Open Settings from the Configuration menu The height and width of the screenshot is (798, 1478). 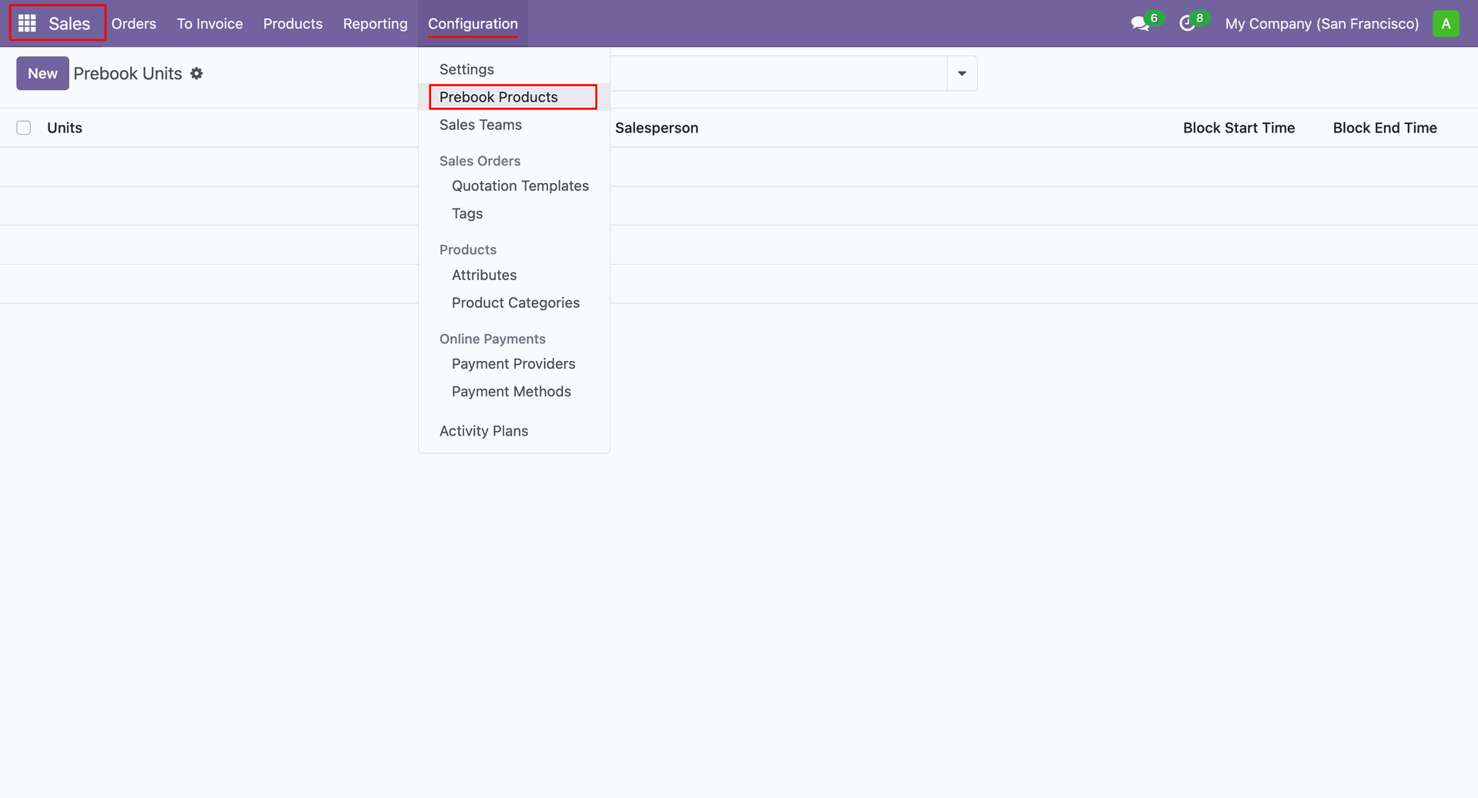(466, 69)
